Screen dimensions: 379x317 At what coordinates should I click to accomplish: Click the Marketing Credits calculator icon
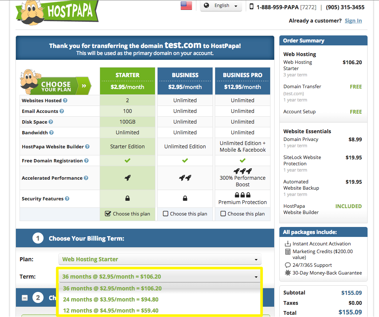[287, 252]
